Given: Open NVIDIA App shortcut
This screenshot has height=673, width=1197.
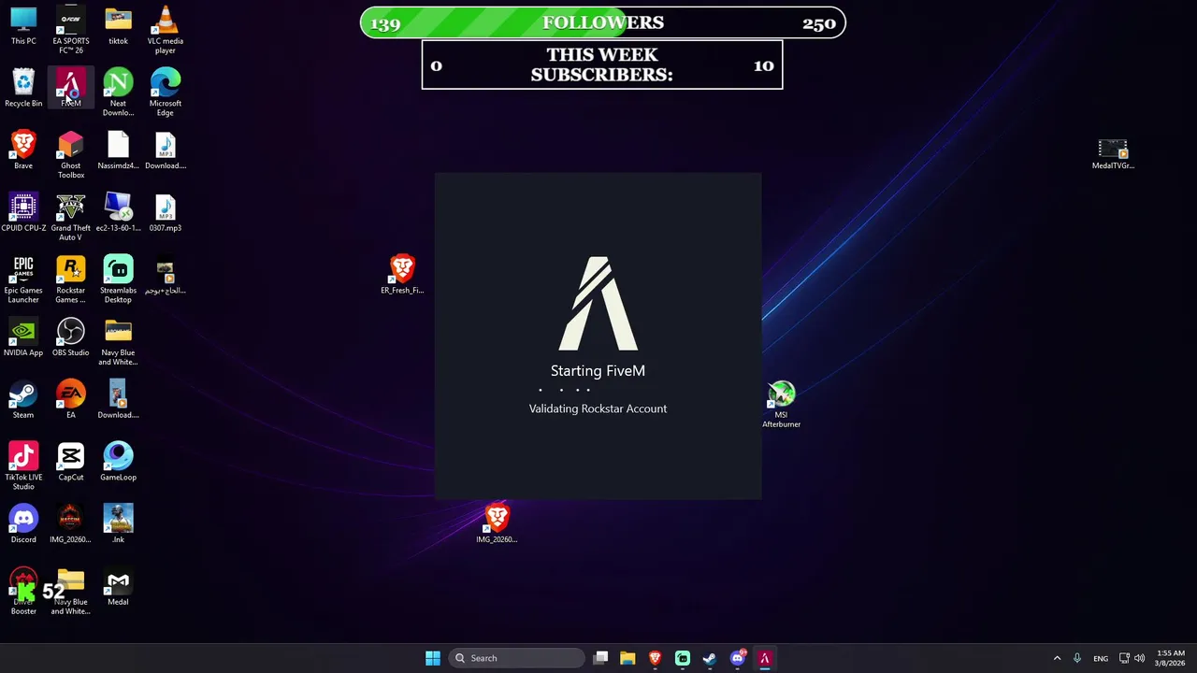Looking at the screenshot, I should click(x=23, y=337).
